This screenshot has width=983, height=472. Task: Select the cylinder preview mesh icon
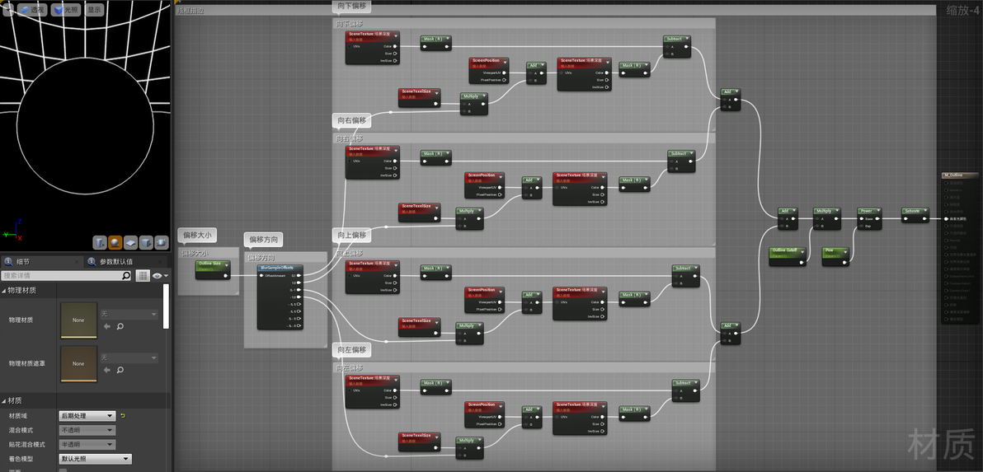point(100,242)
